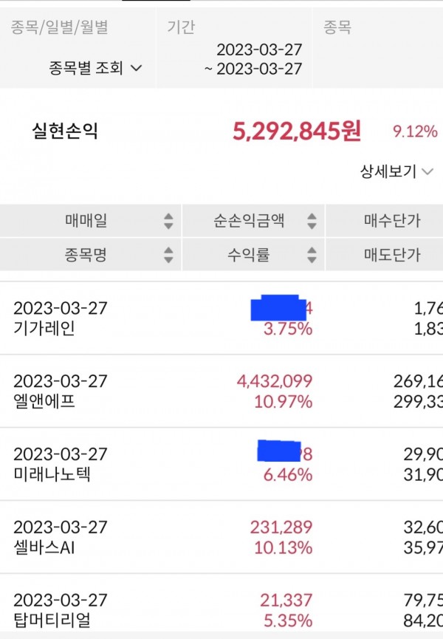Click the 매수단가 column header
443x639 pixels.
(392, 220)
